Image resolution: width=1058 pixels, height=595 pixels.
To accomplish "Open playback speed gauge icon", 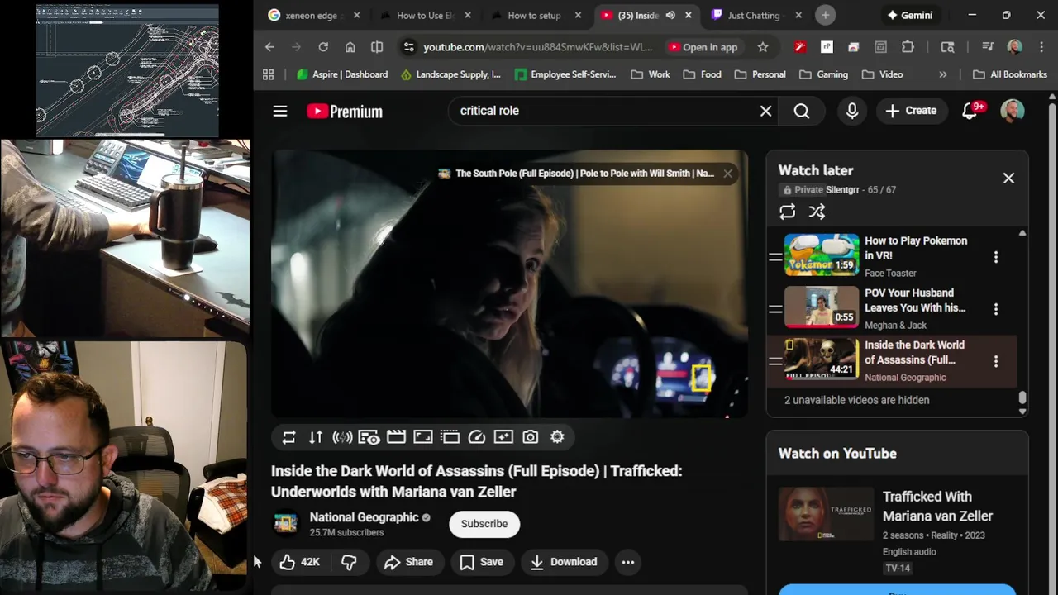I will pyautogui.click(x=477, y=437).
